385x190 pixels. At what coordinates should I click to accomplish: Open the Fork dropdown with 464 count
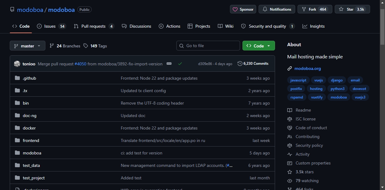point(315,9)
